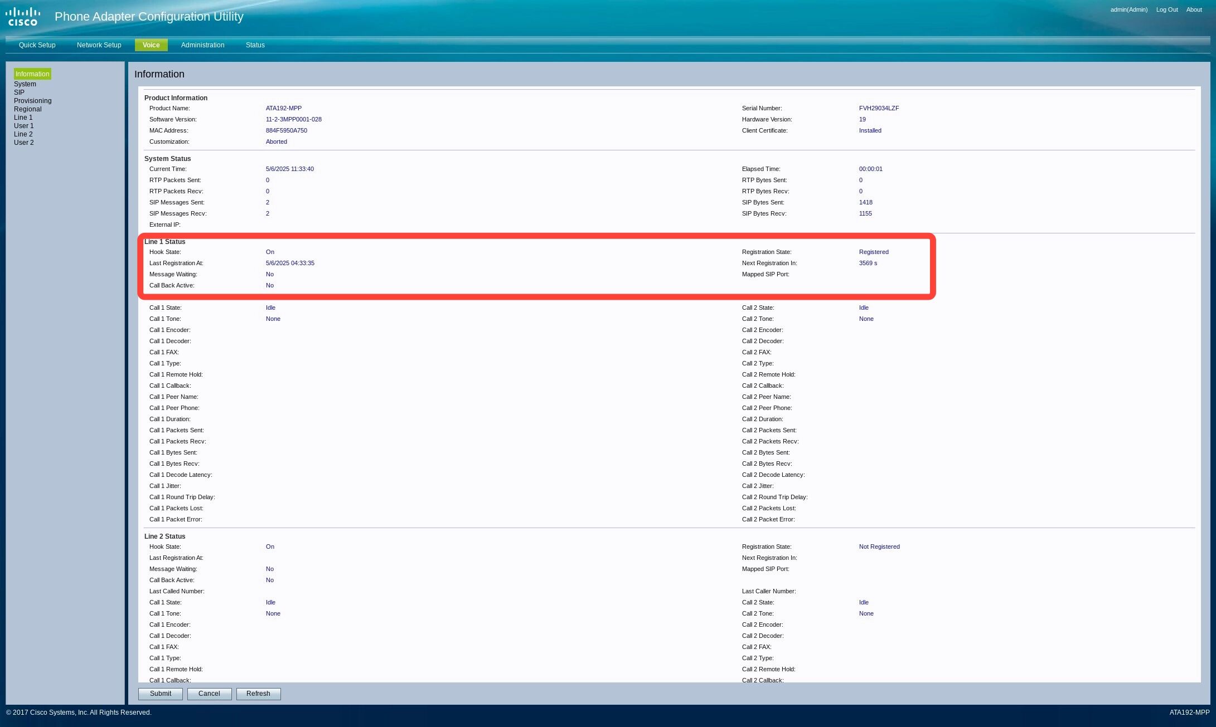The image size is (1216, 727).
Task: Click the System Status heading
Action: click(x=167, y=159)
